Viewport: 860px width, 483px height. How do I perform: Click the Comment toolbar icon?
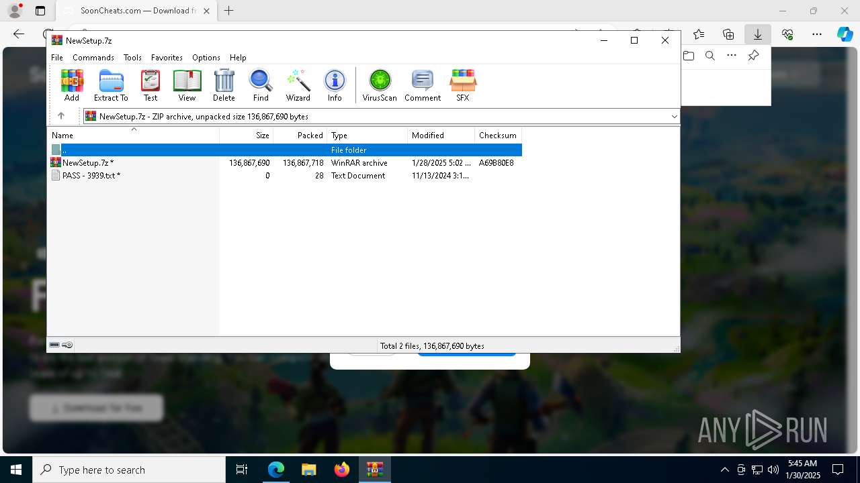pos(423,85)
